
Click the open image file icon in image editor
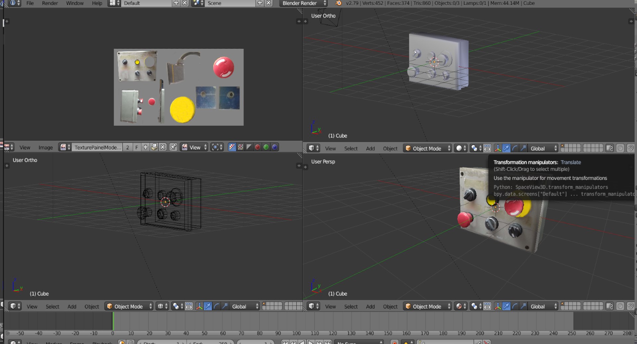(154, 147)
